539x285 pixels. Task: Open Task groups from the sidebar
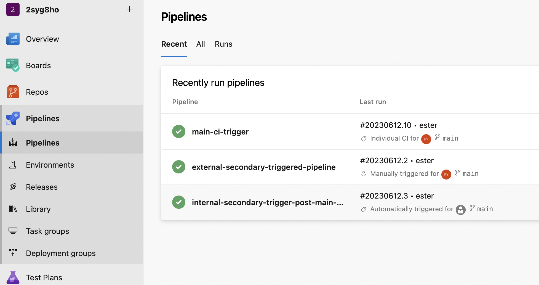(x=47, y=231)
